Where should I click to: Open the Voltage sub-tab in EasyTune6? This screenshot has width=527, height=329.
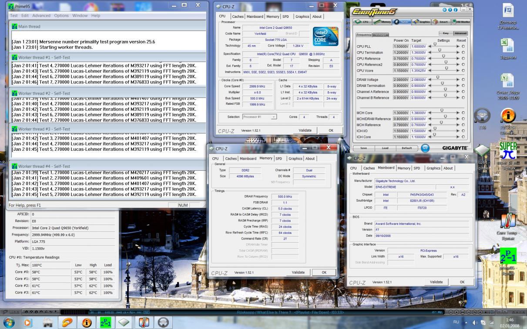click(x=381, y=35)
